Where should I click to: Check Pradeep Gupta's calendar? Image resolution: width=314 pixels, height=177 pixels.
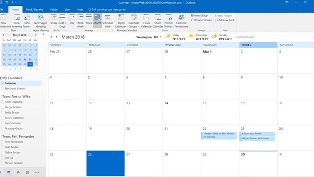click(3, 128)
